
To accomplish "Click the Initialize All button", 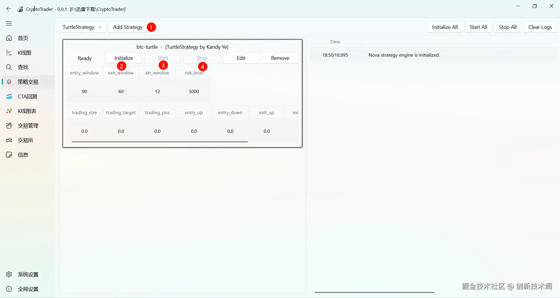I will tap(445, 27).
